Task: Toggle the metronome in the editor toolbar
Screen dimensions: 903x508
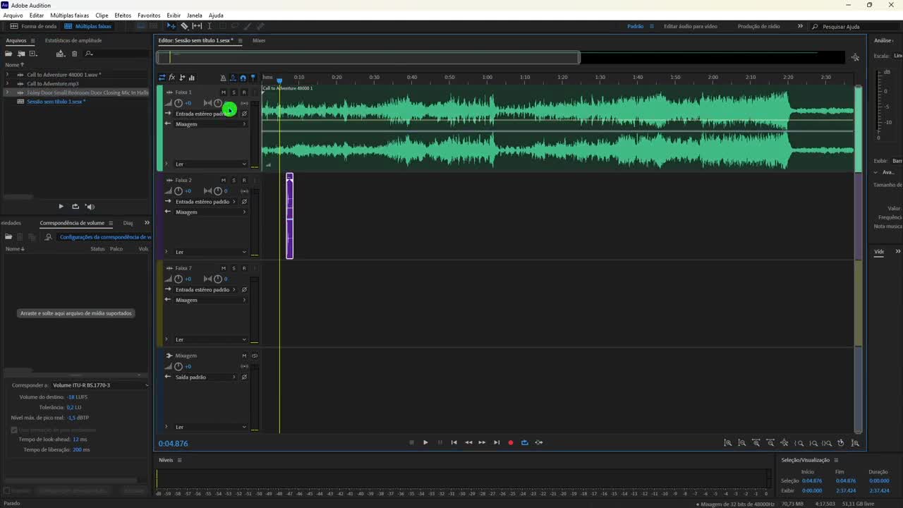Action: (223, 78)
